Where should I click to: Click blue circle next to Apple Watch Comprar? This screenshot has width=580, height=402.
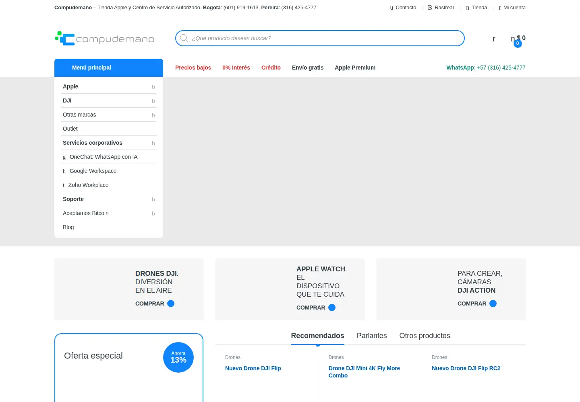pyautogui.click(x=332, y=308)
